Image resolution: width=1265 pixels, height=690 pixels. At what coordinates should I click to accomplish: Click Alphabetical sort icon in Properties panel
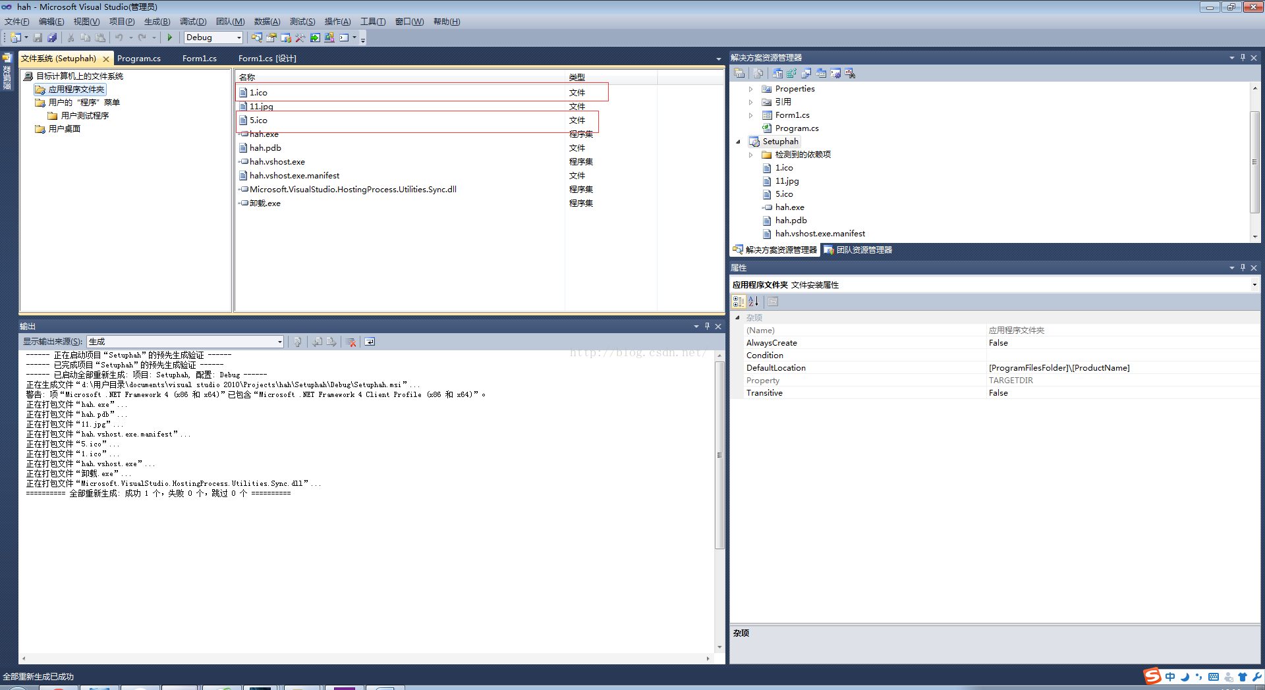pyautogui.click(x=754, y=302)
